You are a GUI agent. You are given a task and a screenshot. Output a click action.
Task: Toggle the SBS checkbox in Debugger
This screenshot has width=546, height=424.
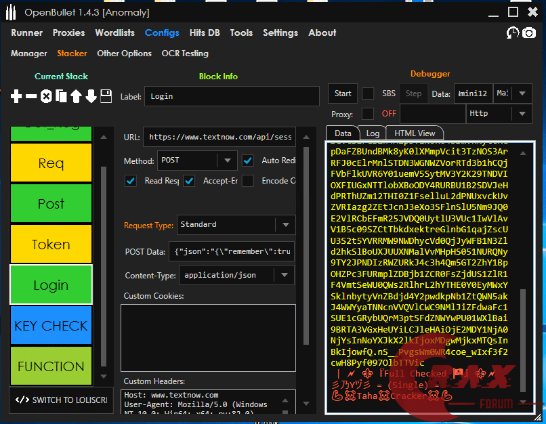coord(368,93)
